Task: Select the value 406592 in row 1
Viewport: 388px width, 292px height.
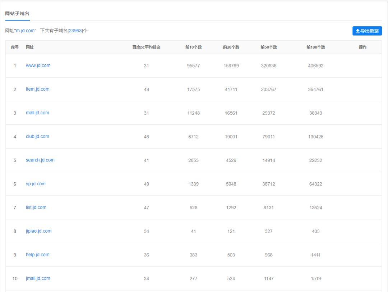Action: 316,66
